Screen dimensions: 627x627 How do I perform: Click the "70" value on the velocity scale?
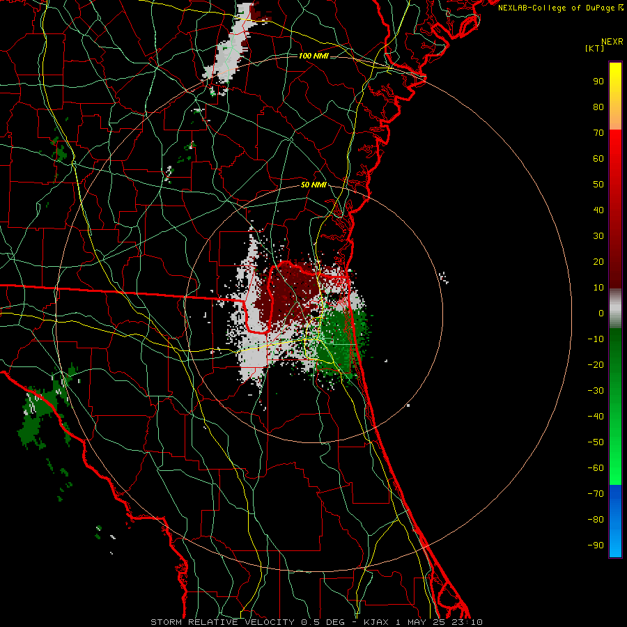click(x=598, y=133)
